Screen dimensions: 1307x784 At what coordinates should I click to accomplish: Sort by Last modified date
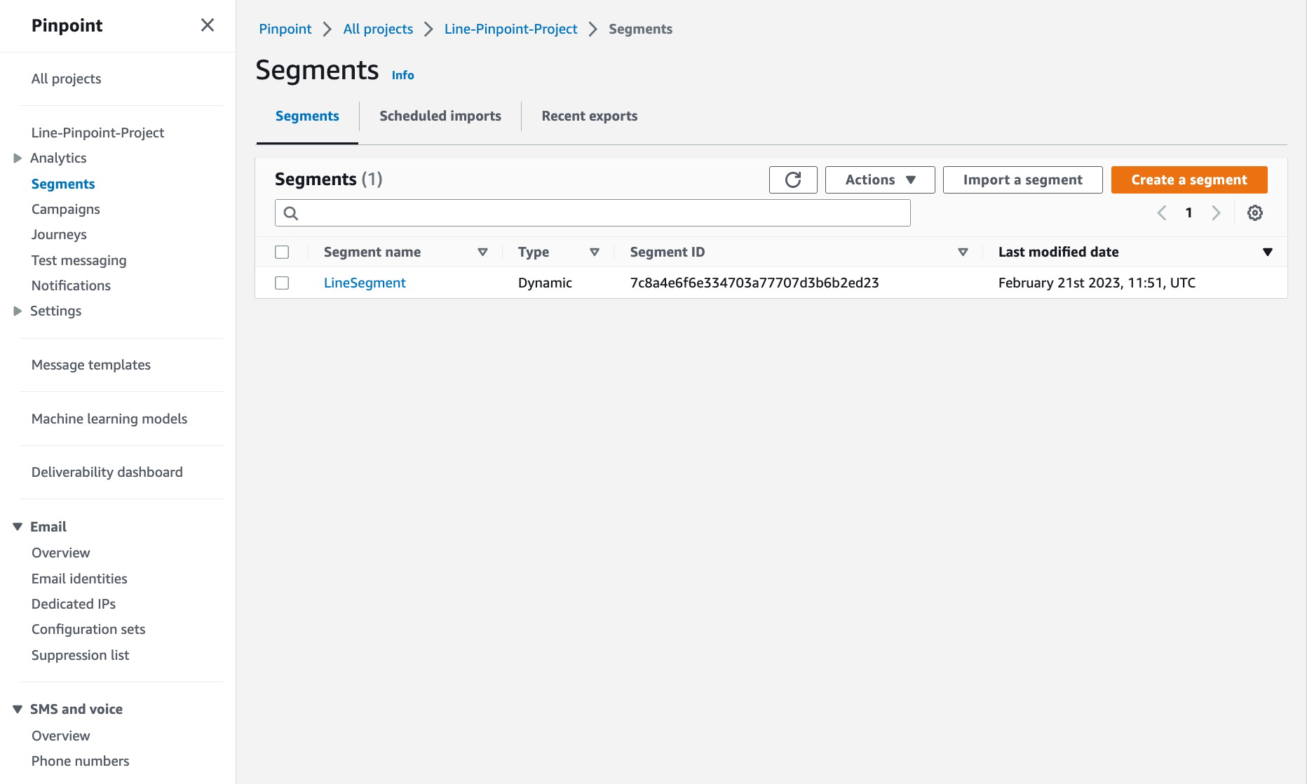coord(1058,252)
